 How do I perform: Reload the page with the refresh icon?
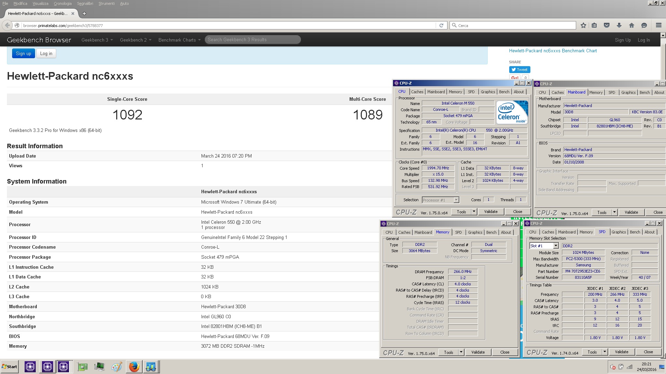pyautogui.click(x=441, y=25)
